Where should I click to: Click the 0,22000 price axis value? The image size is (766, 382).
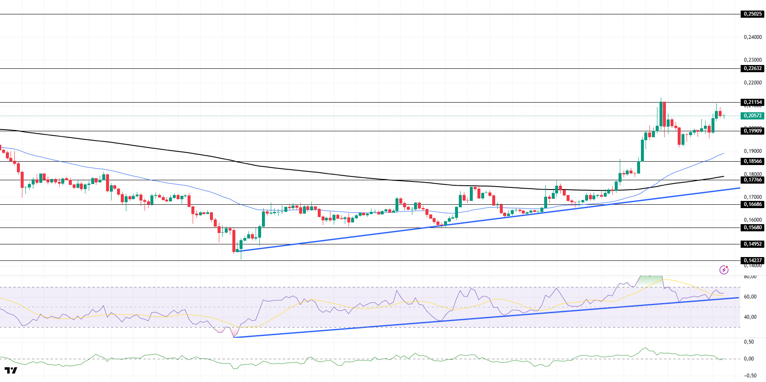click(x=752, y=83)
